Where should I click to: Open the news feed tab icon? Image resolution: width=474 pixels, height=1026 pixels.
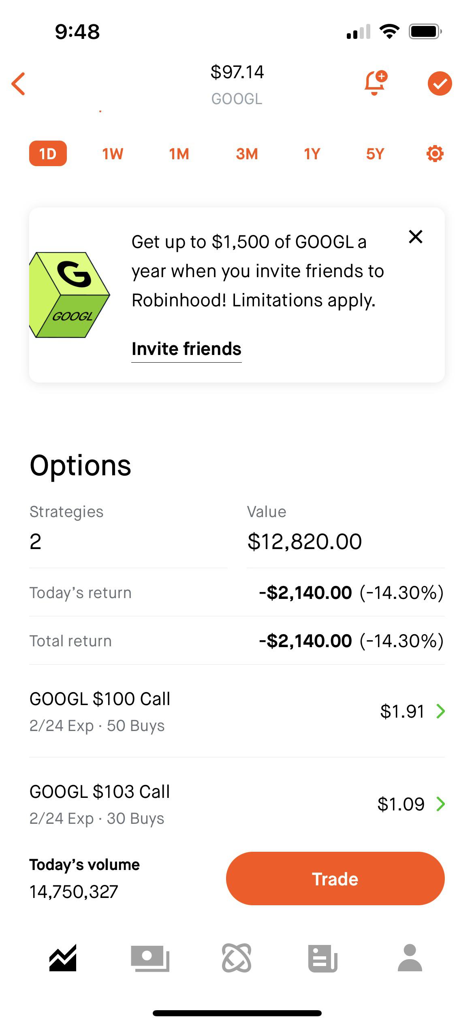point(323,958)
